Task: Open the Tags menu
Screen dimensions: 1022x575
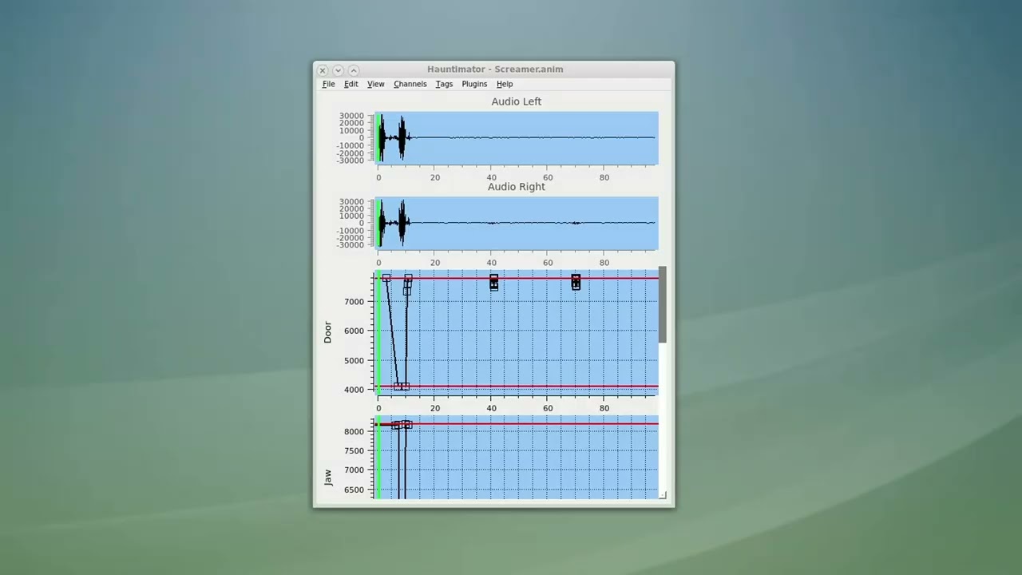Action: coord(444,84)
